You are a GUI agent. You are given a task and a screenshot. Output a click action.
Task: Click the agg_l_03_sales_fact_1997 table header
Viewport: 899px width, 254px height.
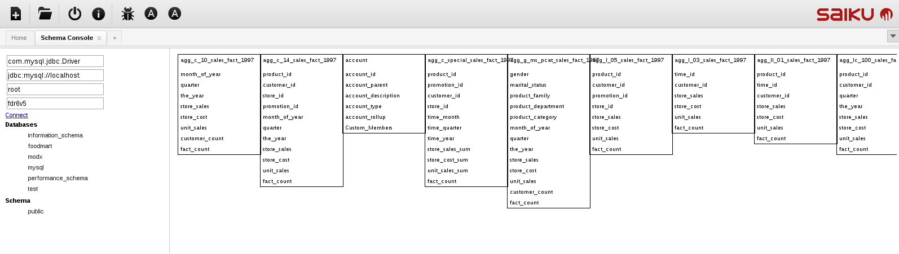(711, 60)
